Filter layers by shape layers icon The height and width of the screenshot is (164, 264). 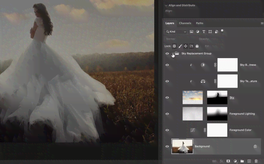(x=210, y=31)
